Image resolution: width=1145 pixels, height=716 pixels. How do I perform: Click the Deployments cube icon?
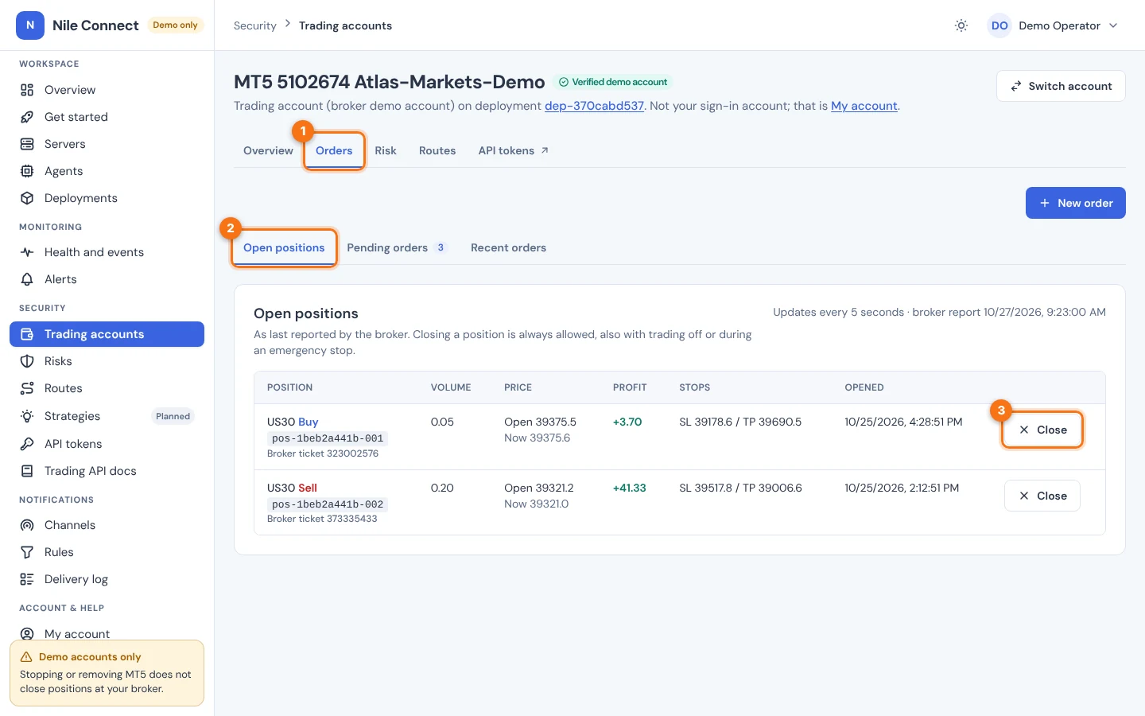pyautogui.click(x=27, y=198)
